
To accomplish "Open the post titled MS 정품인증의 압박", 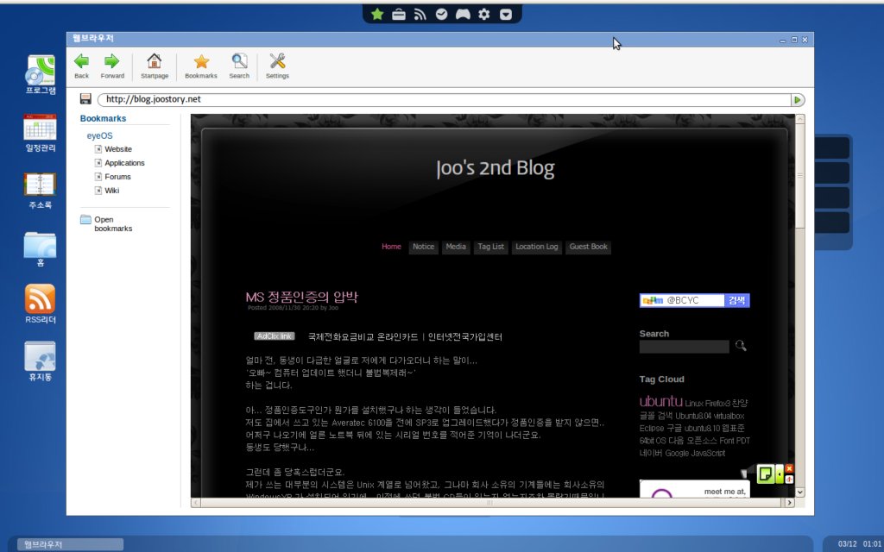I will click(x=301, y=297).
